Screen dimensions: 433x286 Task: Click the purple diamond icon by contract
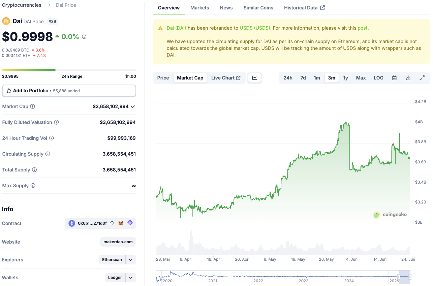(130, 223)
